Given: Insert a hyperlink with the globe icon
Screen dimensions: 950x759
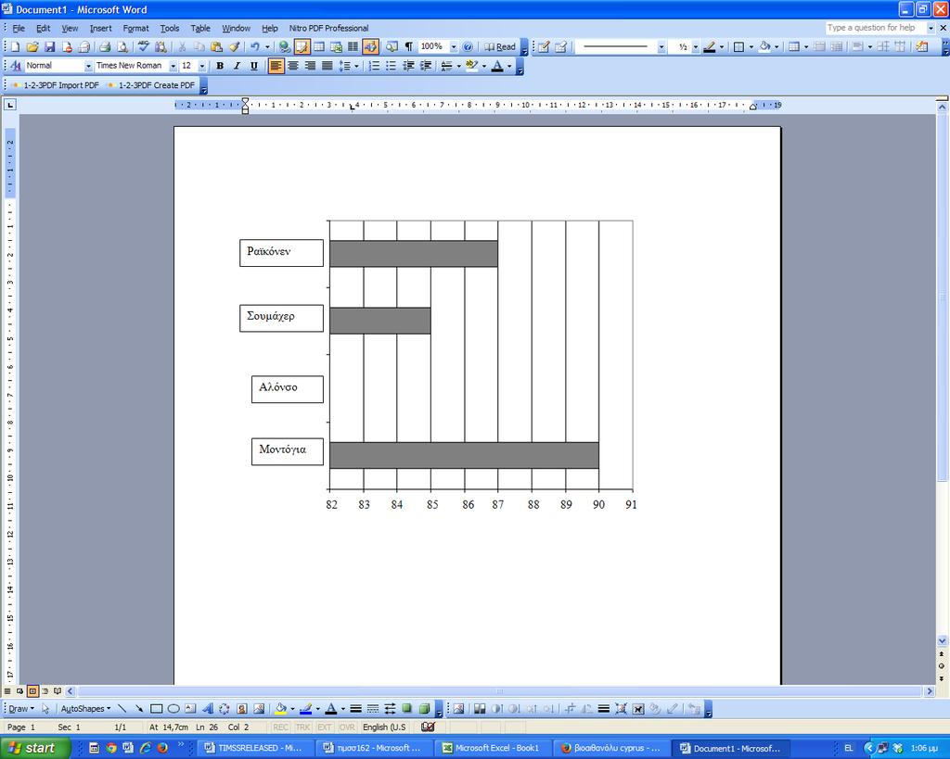Looking at the screenshot, I should [x=284, y=46].
